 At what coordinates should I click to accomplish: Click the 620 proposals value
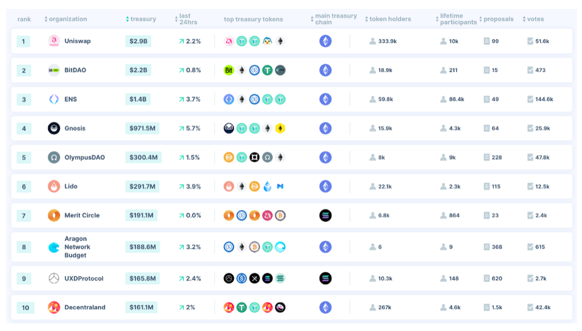coord(497,278)
